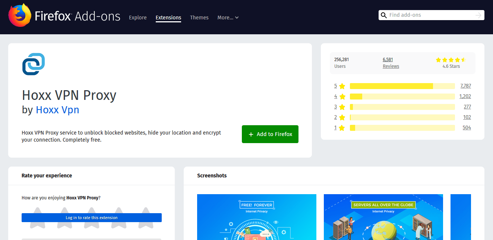The width and height of the screenshot is (493, 240).
Task: Open the 1,202 four-star reviews link
Action: coord(465,96)
